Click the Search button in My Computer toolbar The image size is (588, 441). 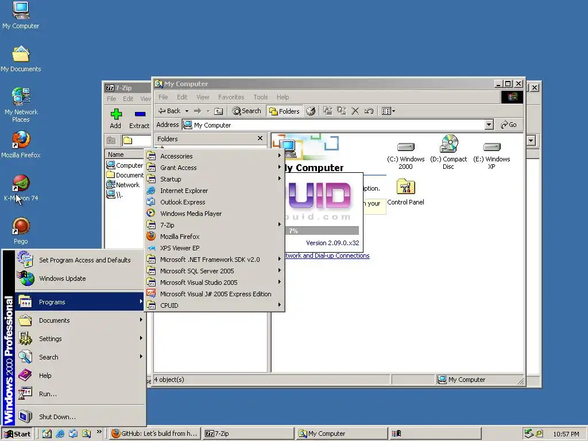click(246, 111)
